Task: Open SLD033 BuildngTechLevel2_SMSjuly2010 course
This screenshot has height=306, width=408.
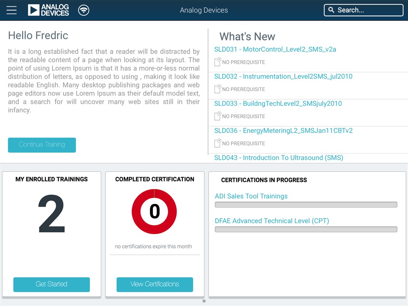Action: [x=278, y=103]
